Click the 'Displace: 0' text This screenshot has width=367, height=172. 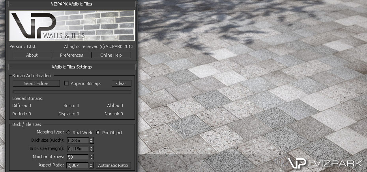(69, 114)
